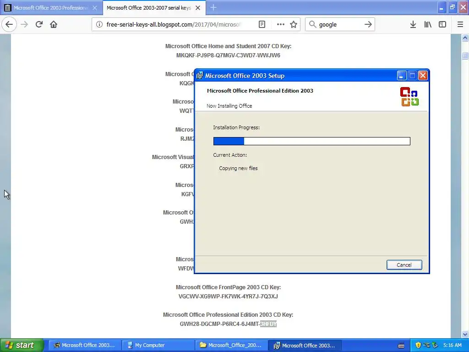Open a new browser tab
The height and width of the screenshot is (352, 469).
pos(213,8)
